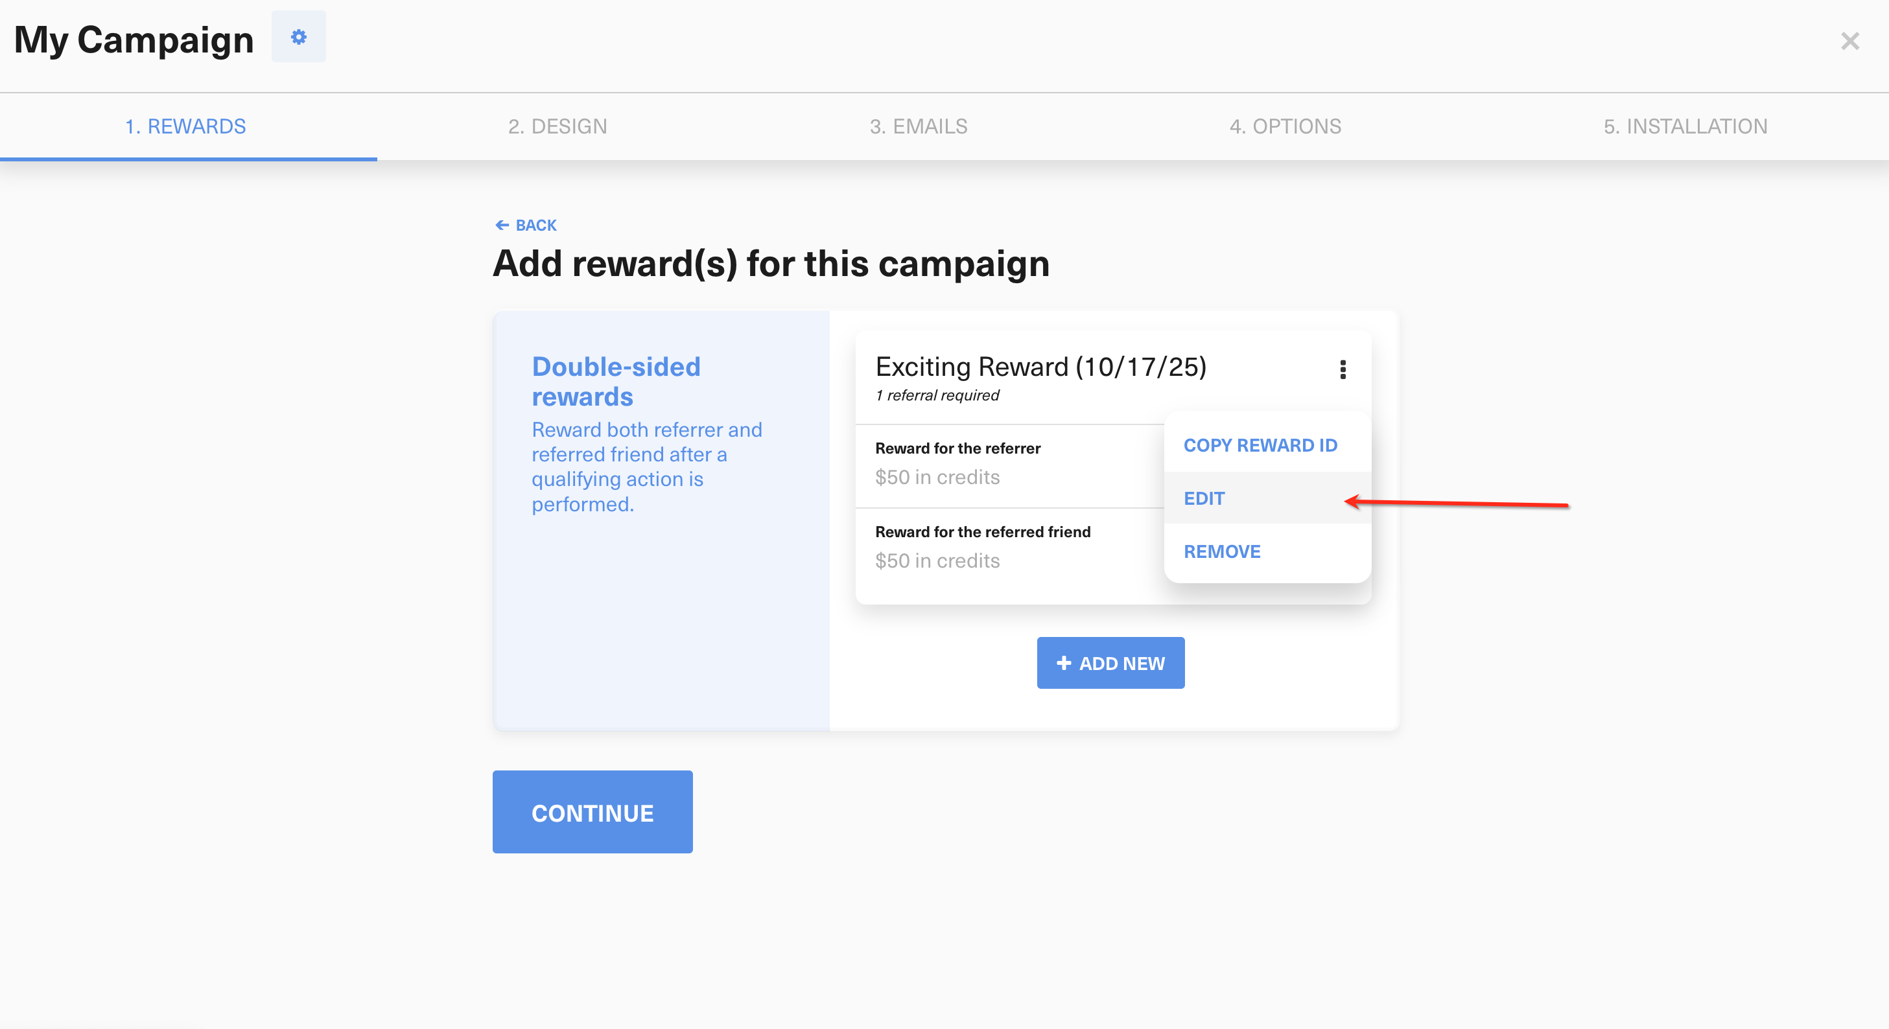Open the Emails tab
This screenshot has width=1889, height=1029.
tap(918, 126)
